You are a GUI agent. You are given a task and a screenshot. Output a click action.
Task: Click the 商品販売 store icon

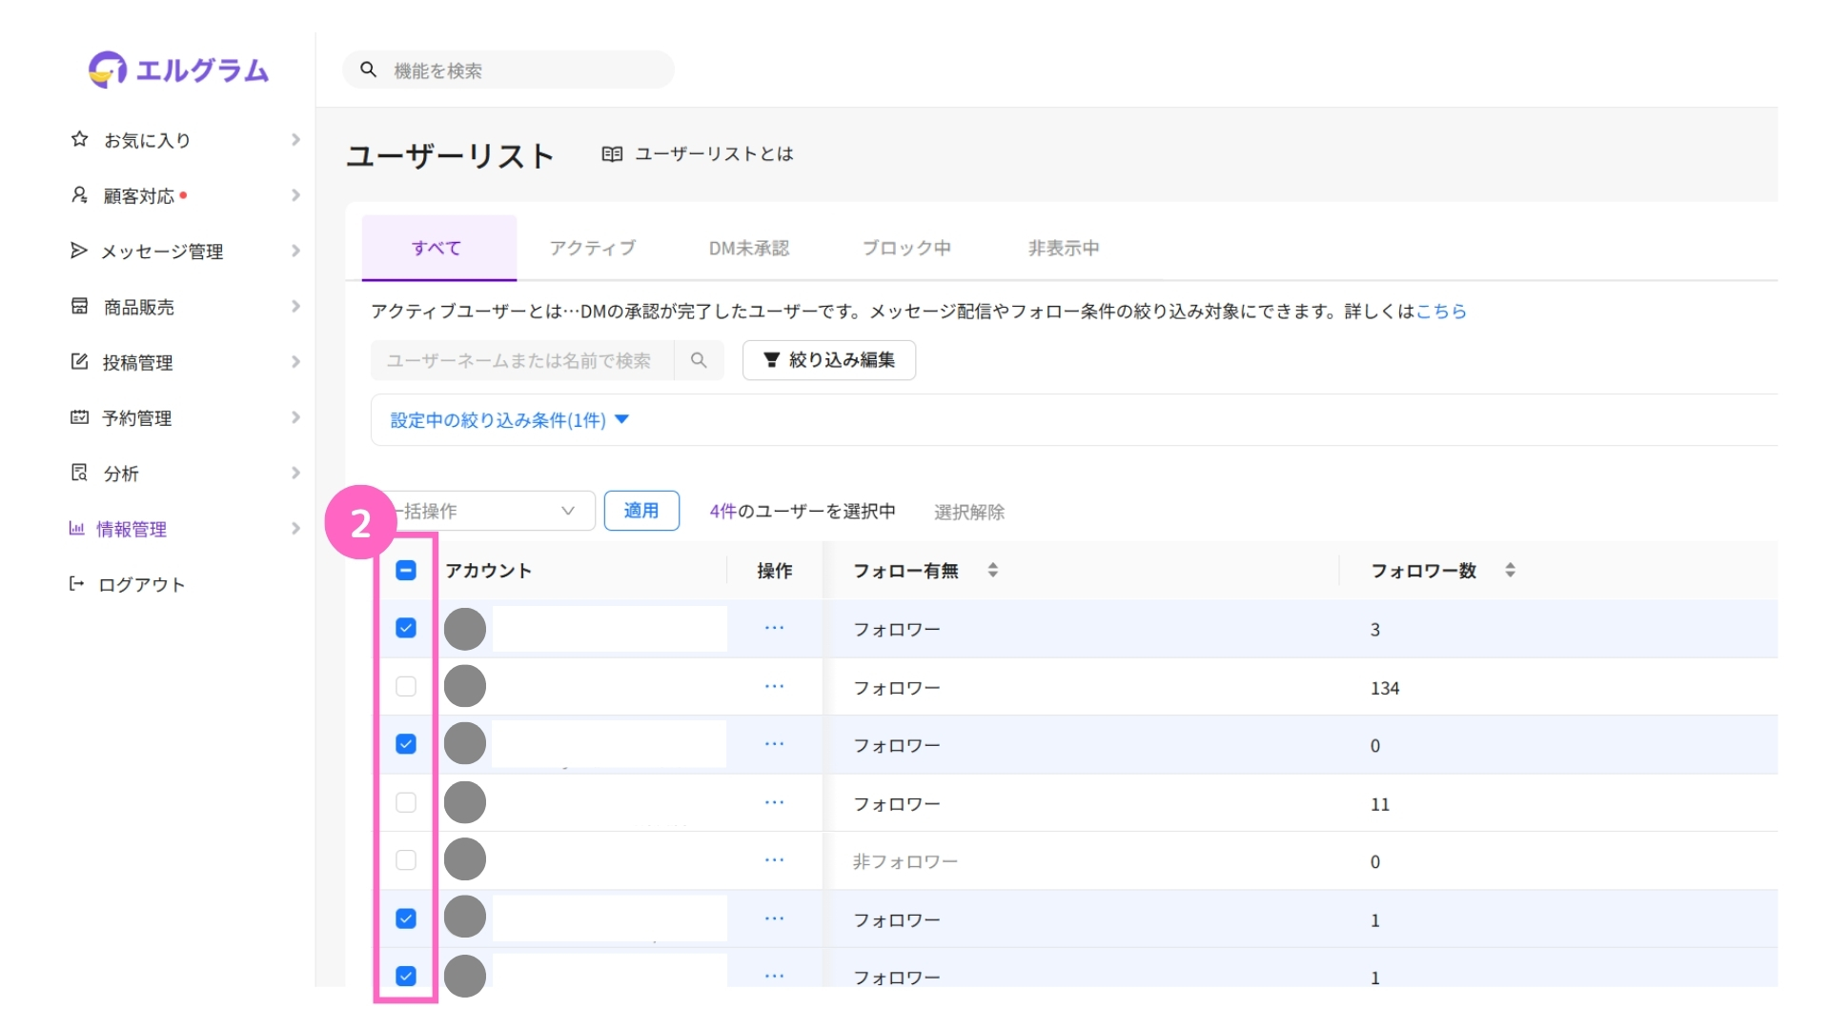(x=80, y=306)
